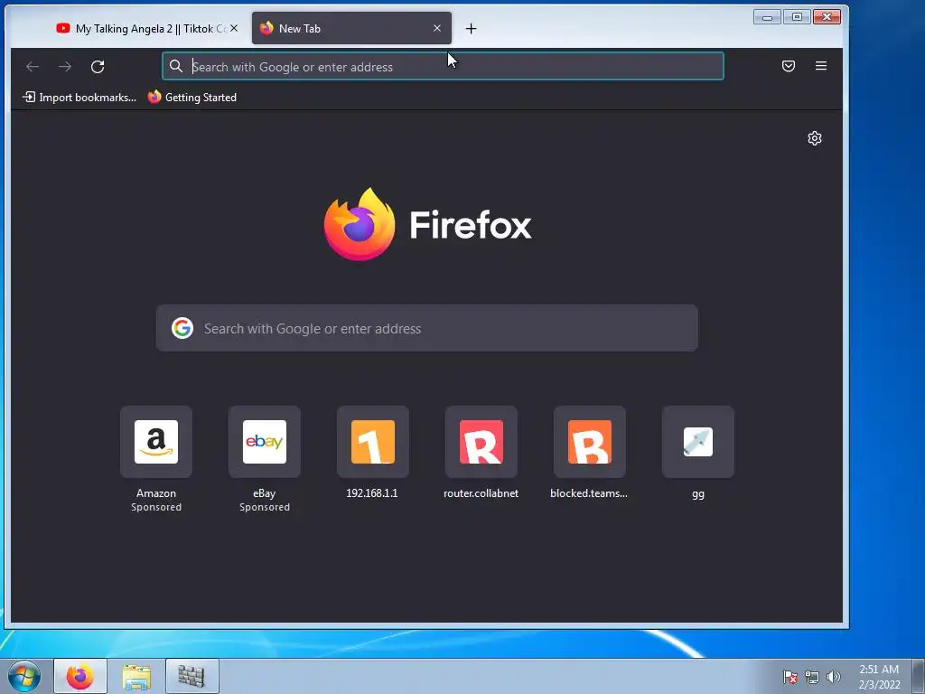925x694 pixels.
Task: Open the Save to Pocket icon
Action: coord(788,65)
